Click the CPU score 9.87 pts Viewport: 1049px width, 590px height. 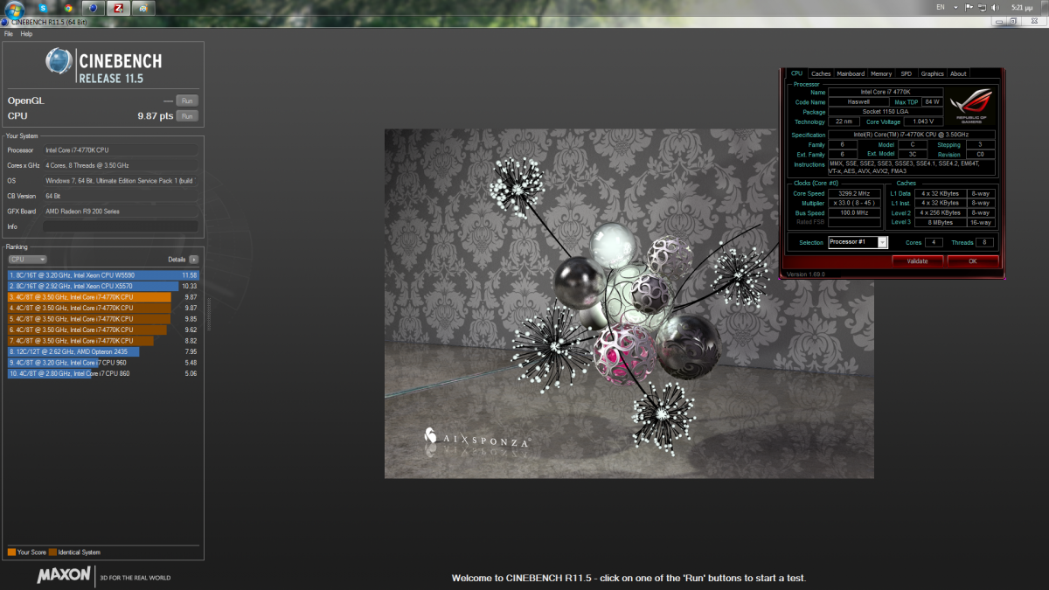pos(156,115)
